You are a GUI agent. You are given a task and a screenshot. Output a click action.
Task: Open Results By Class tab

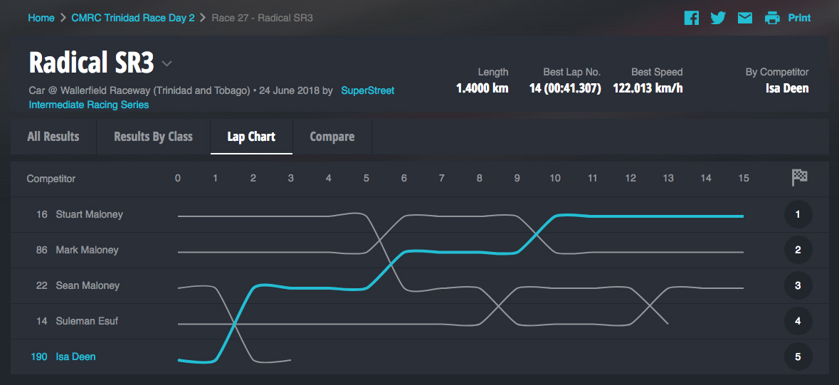153,137
